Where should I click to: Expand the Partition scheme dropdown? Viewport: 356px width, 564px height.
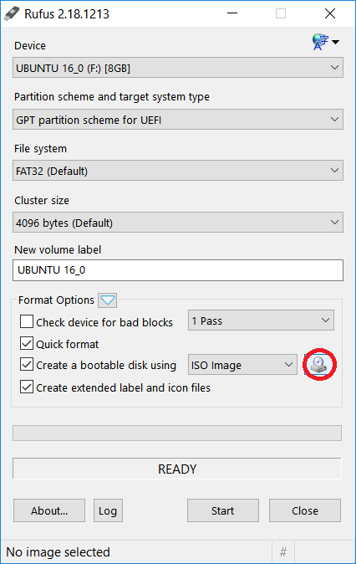tap(178, 120)
